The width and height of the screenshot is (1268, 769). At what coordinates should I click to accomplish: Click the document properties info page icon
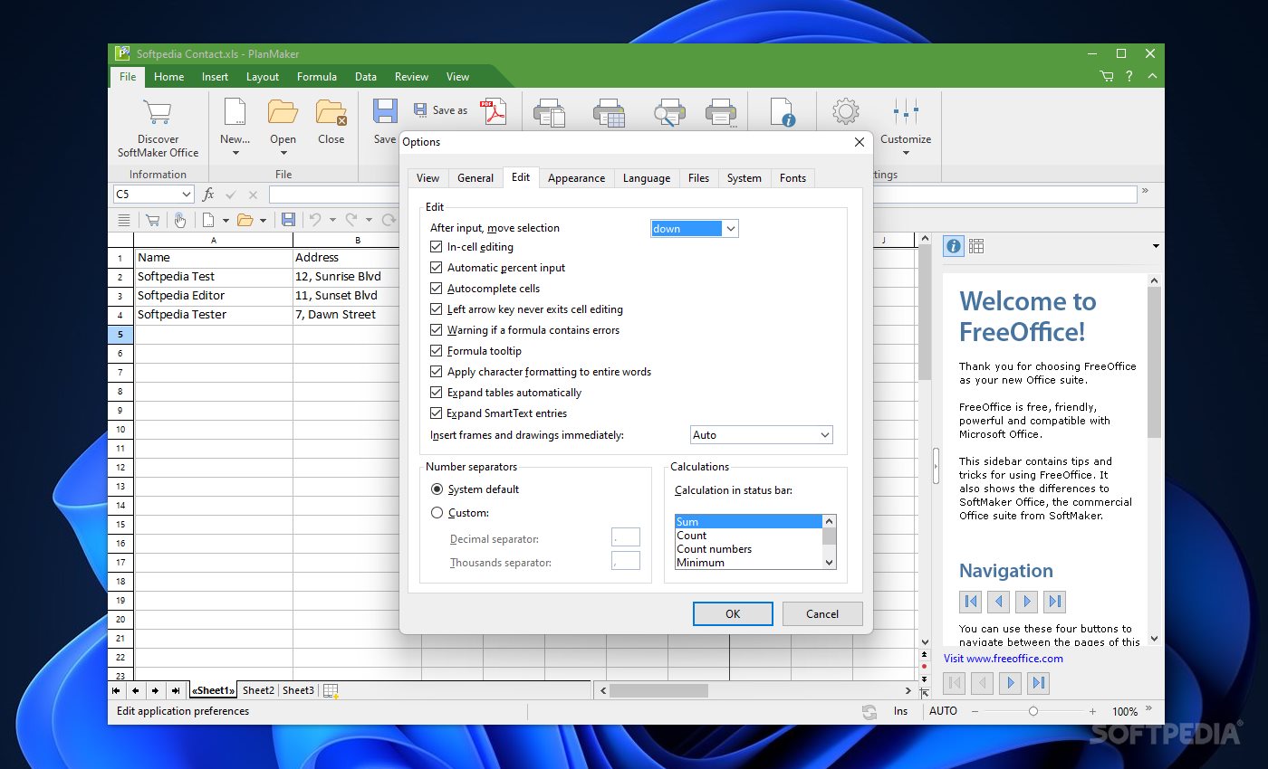coord(782,112)
